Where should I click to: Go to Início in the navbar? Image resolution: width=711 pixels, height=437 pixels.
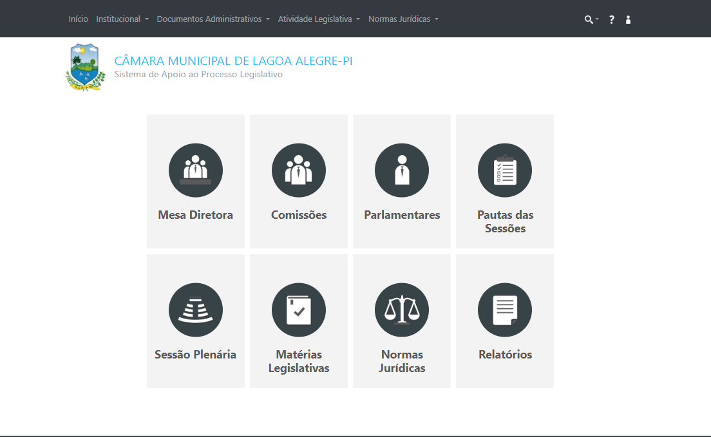point(79,19)
